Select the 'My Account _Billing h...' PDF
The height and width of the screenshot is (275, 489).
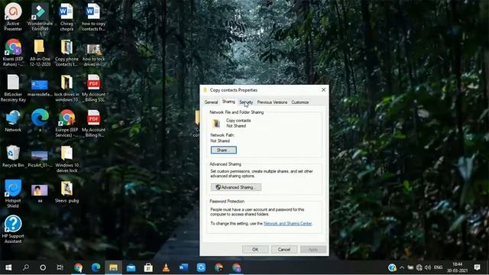coord(93,124)
